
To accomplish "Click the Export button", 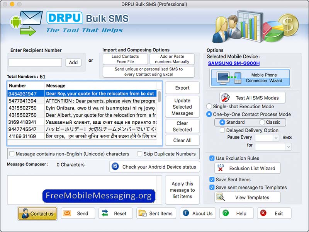I will tap(182, 88).
